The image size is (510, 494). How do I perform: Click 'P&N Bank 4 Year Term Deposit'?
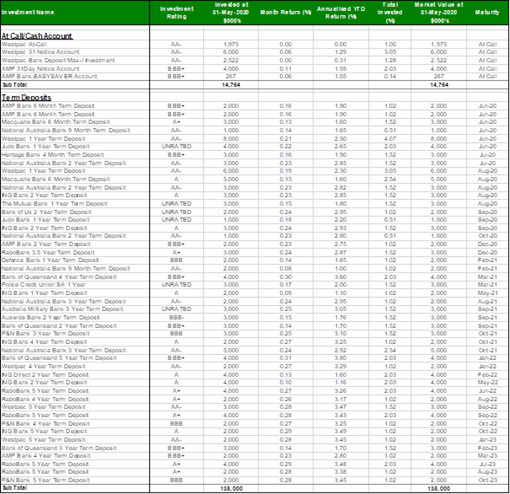[x=46, y=424]
